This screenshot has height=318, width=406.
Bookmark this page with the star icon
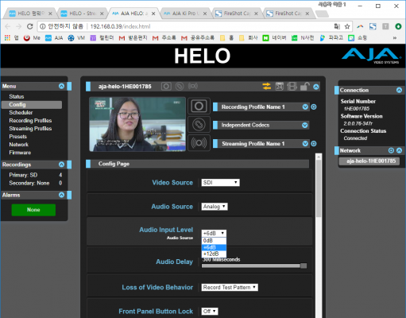click(347, 26)
